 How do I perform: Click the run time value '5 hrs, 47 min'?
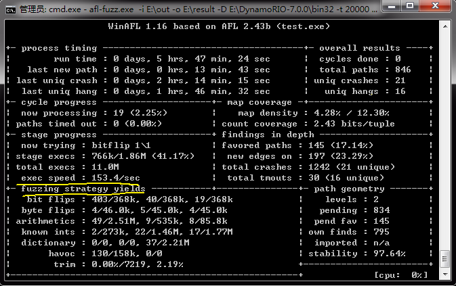point(196,59)
